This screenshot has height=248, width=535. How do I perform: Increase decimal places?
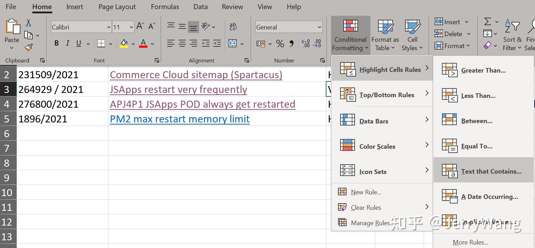305,43
